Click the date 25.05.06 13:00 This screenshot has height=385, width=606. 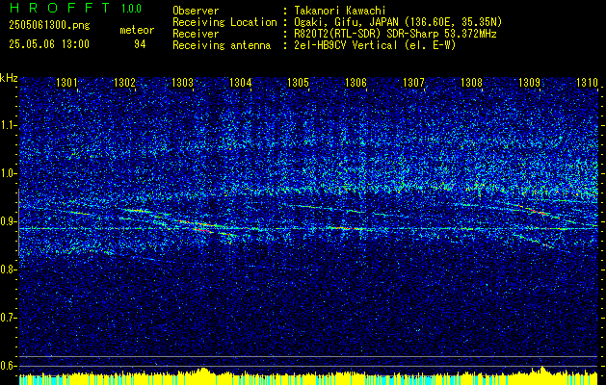49,44
